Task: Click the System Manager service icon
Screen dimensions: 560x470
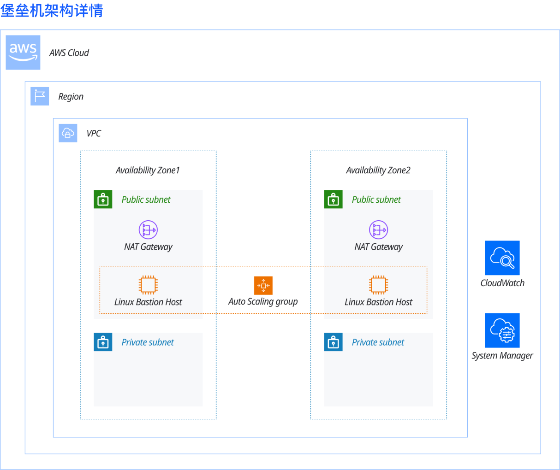Action: pyautogui.click(x=502, y=330)
